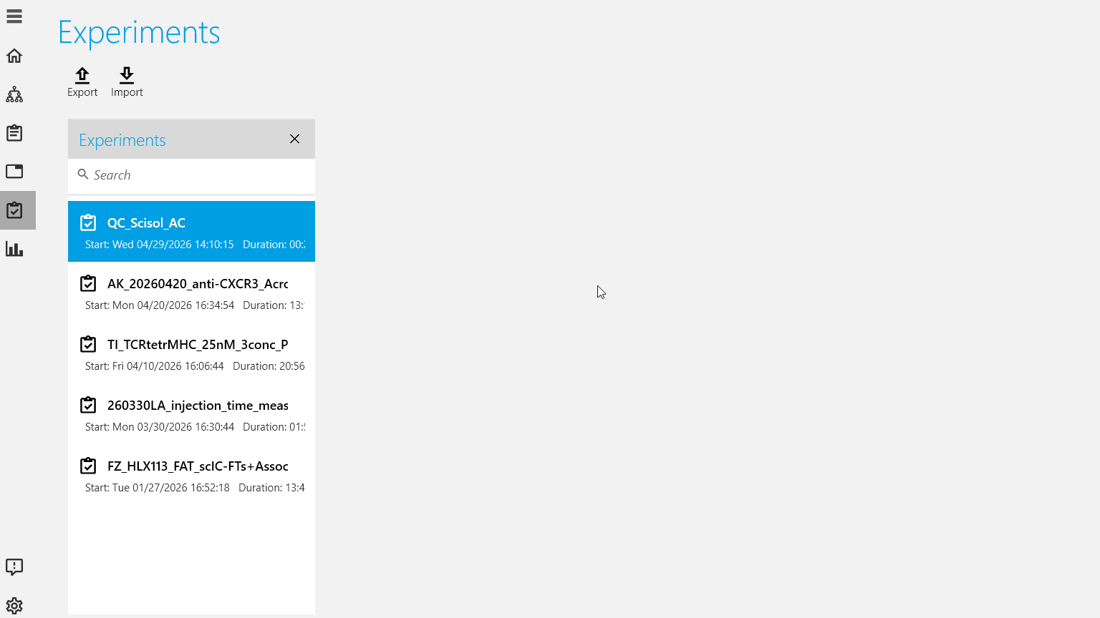Image resolution: width=1100 pixels, height=618 pixels.
Task: Click the Export toolbar button
Action: pyautogui.click(x=82, y=82)
